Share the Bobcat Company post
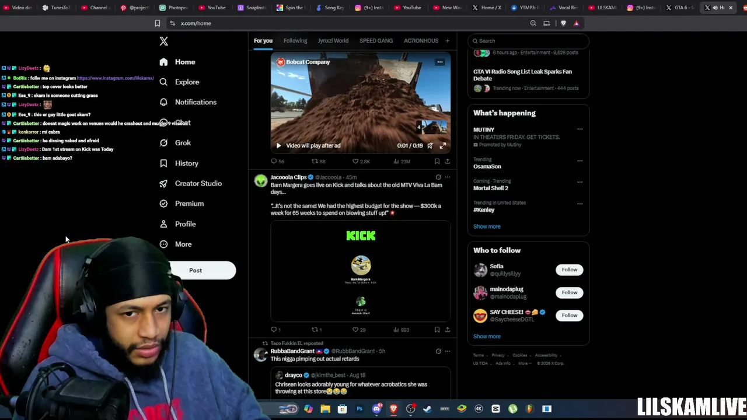Viewport: 747px width, 420px height. tap(448, 162)
